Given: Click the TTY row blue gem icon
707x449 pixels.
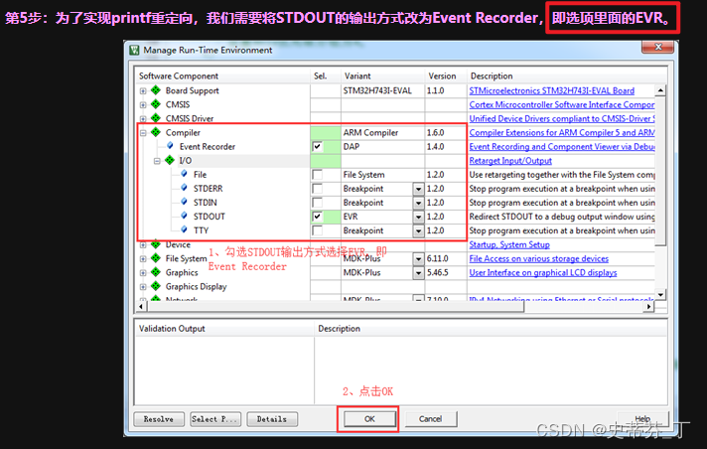Looking at the screenshot, I should tap(184, 229).
